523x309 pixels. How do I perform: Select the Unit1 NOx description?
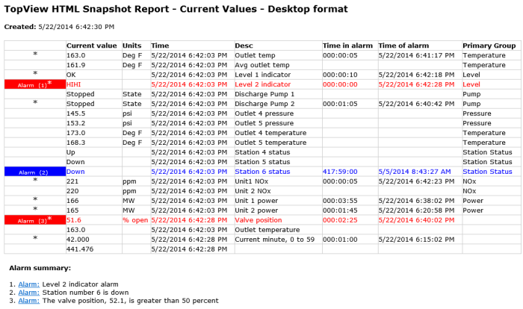251,181
